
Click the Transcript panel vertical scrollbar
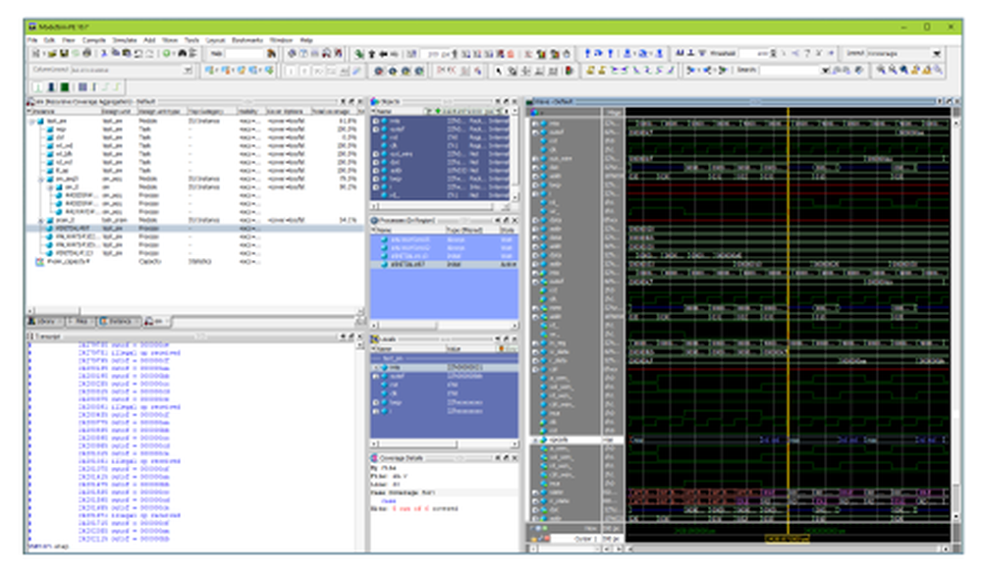tap(359, 445)
